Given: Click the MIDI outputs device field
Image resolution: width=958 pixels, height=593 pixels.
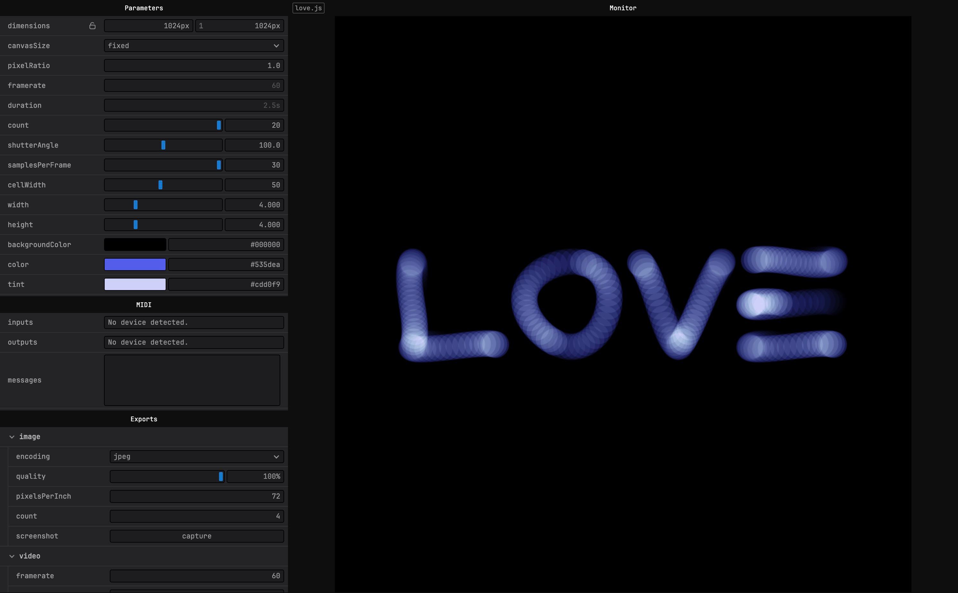Looking at the screenshot, I should tap(194, 342).
